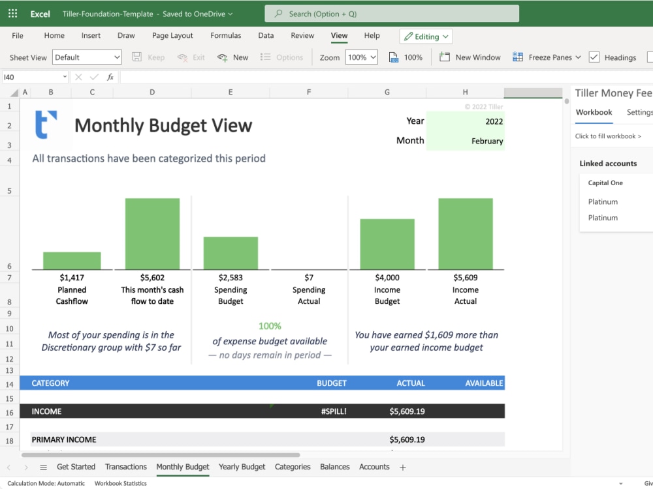This screenshot has height=489, width=653.
Task: Open the all sheets list icon
Action: coord(43,467)
